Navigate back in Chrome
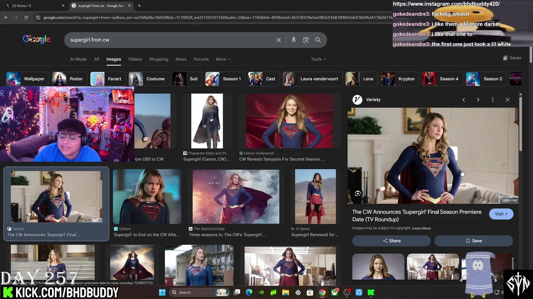The image size is (533, 299). (6, 17)
